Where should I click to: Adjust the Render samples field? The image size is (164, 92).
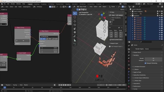click(x=153, y=58)
